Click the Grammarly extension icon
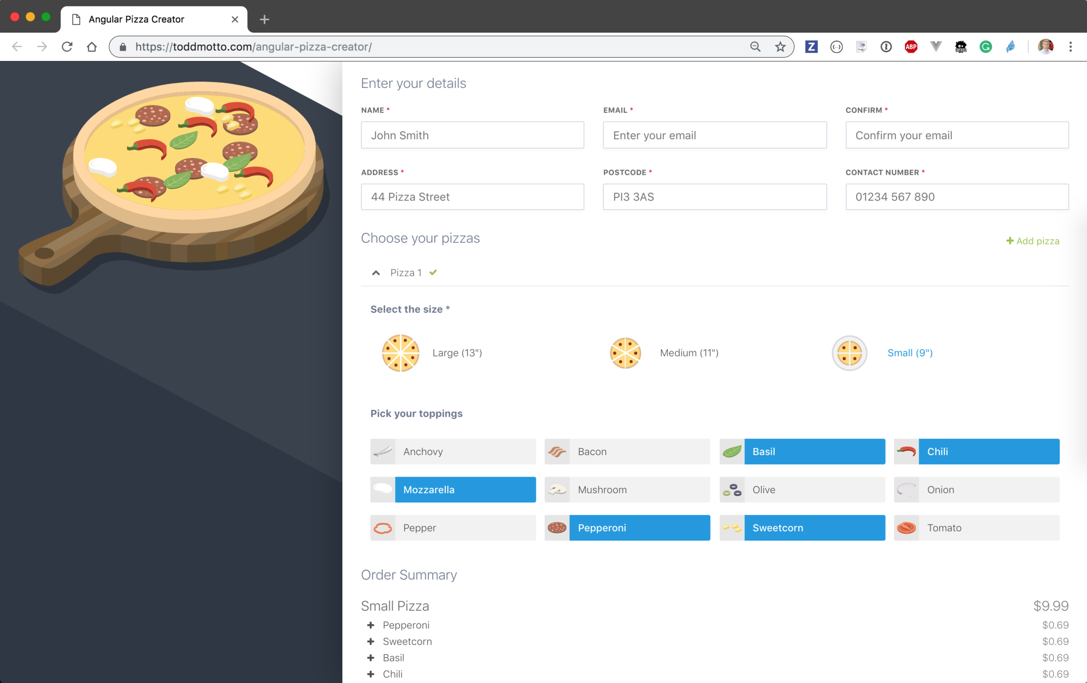This screenshot has width=1087, height=683. click(x=985, y=47)
